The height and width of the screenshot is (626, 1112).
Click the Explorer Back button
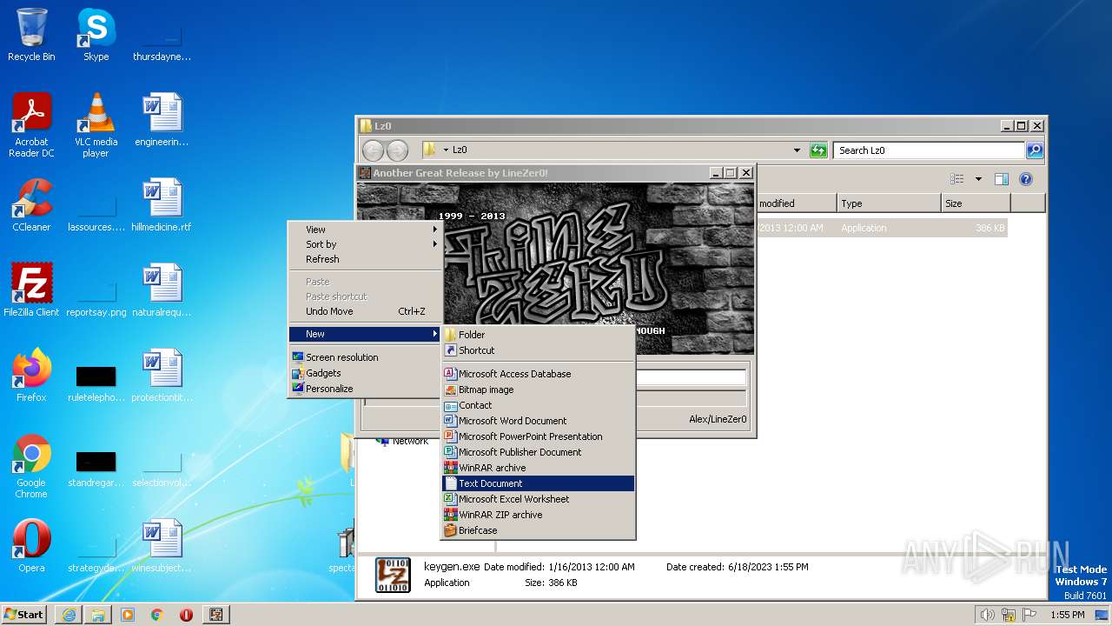[373, 150]
